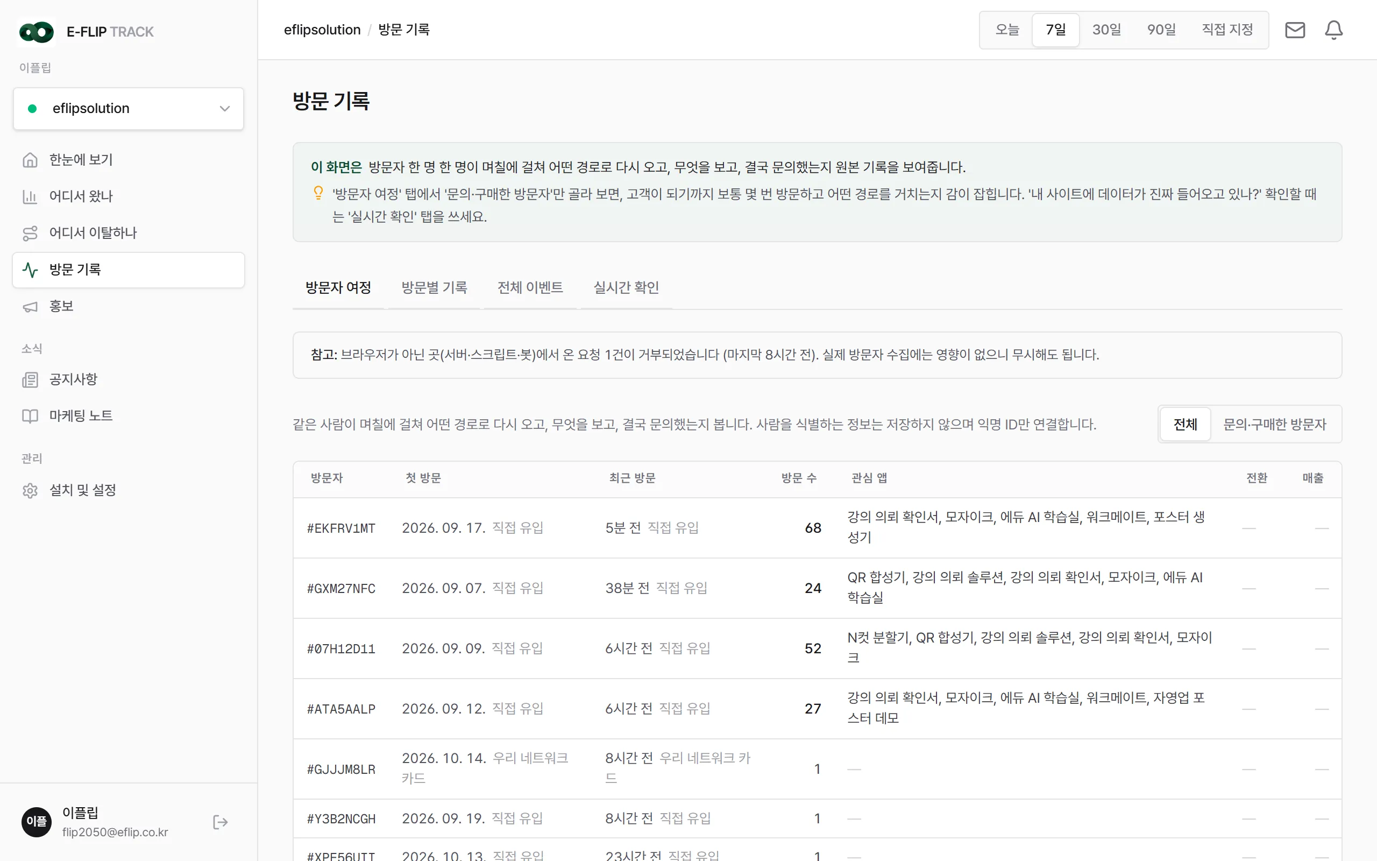
Task: Click the green status dot by eflipsolution
Action: click(x=32, y=108)
